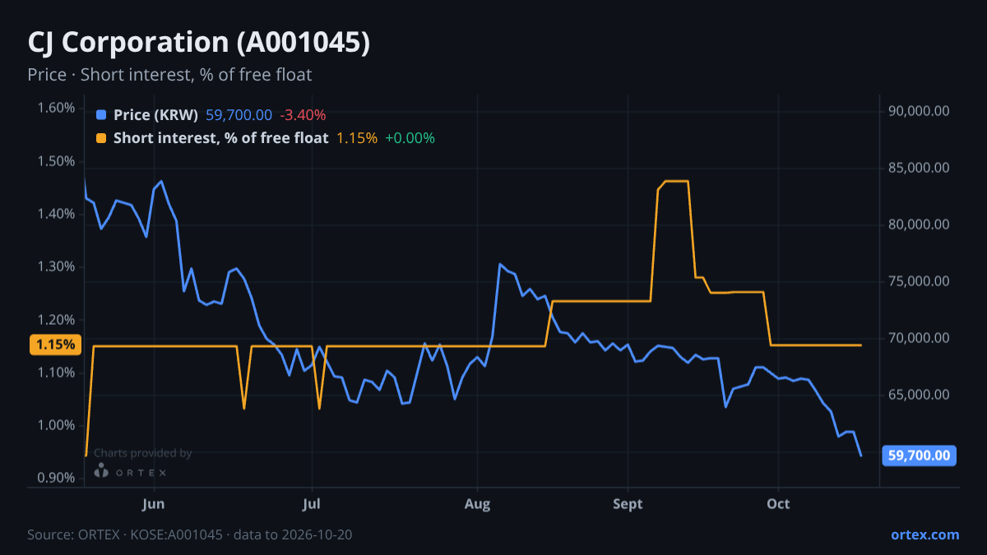Image resolution: width=987 pixels, height=555 pixels.
Task: Click the 59,700.00 legend price value
Action: (239, 115)
